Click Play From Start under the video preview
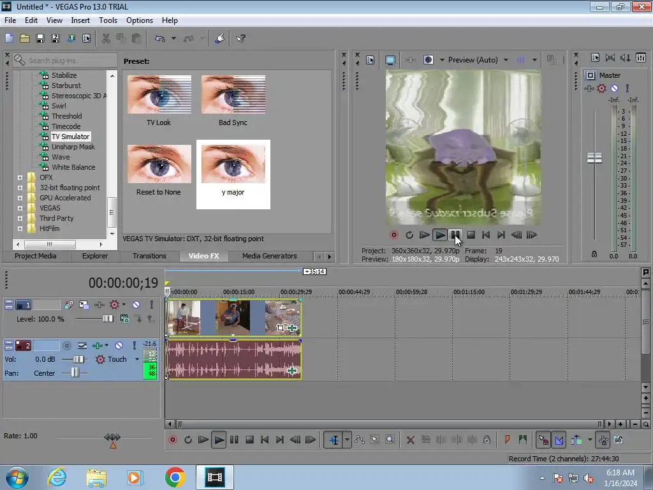This screenshot has width=653, height=490. pyautogui.click(x=424, y=235)
